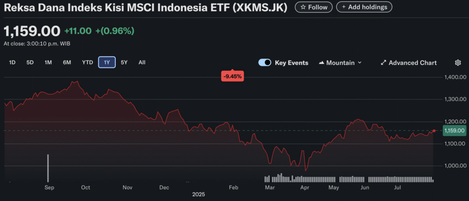The height and width of the screenshot is (201, 469).
Task: Click the tall September volume bar
Action: 48,168
